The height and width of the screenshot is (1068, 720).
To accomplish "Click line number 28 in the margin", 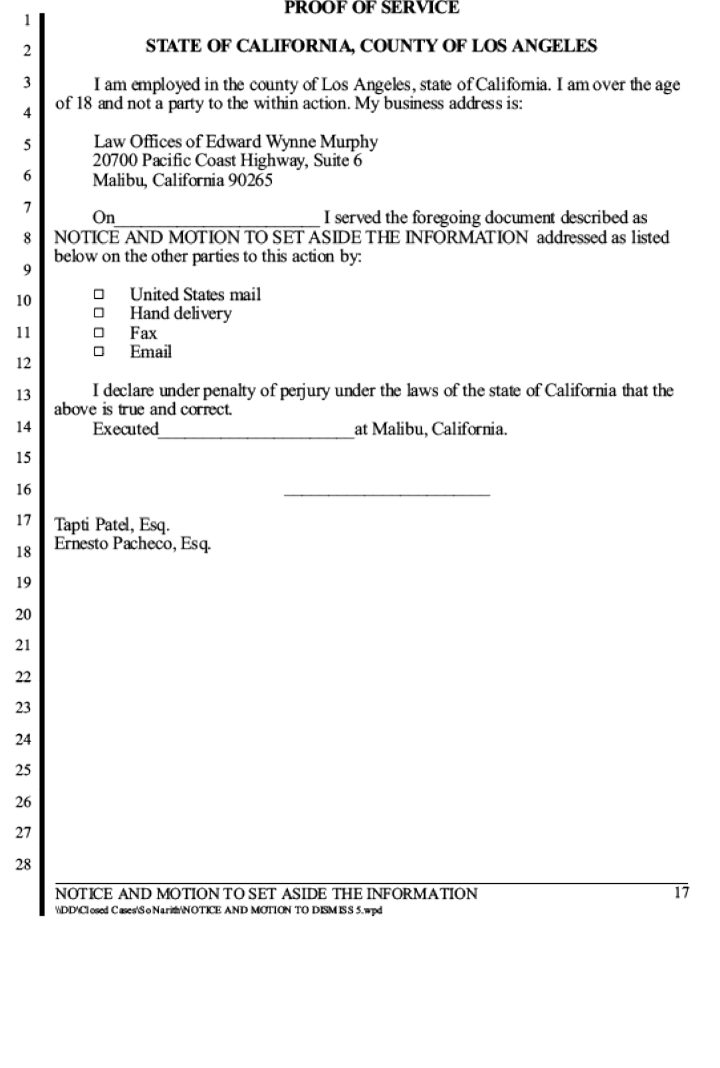I will (x=23, y=865).
